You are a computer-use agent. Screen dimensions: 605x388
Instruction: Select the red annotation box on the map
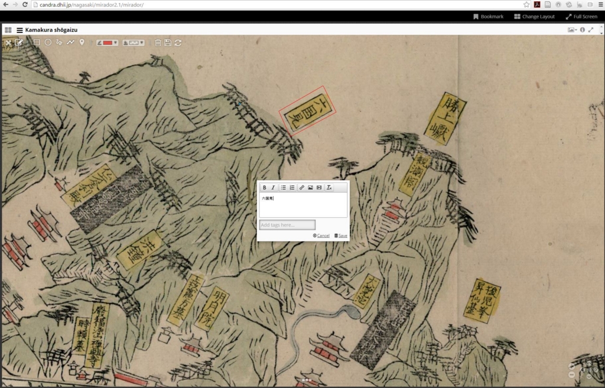tap(307, 110)
